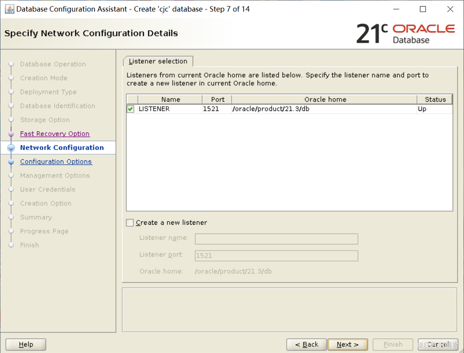Screen dimensions: 464x353
Task: Uncheck the LISTENER row checkbox
Action: (130, 109)
